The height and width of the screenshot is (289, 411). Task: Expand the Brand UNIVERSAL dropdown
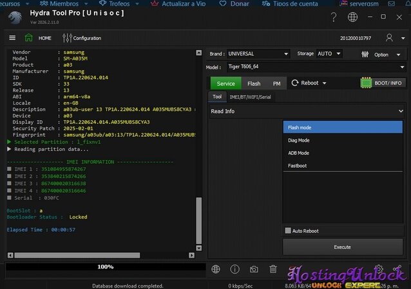(258, 54)
